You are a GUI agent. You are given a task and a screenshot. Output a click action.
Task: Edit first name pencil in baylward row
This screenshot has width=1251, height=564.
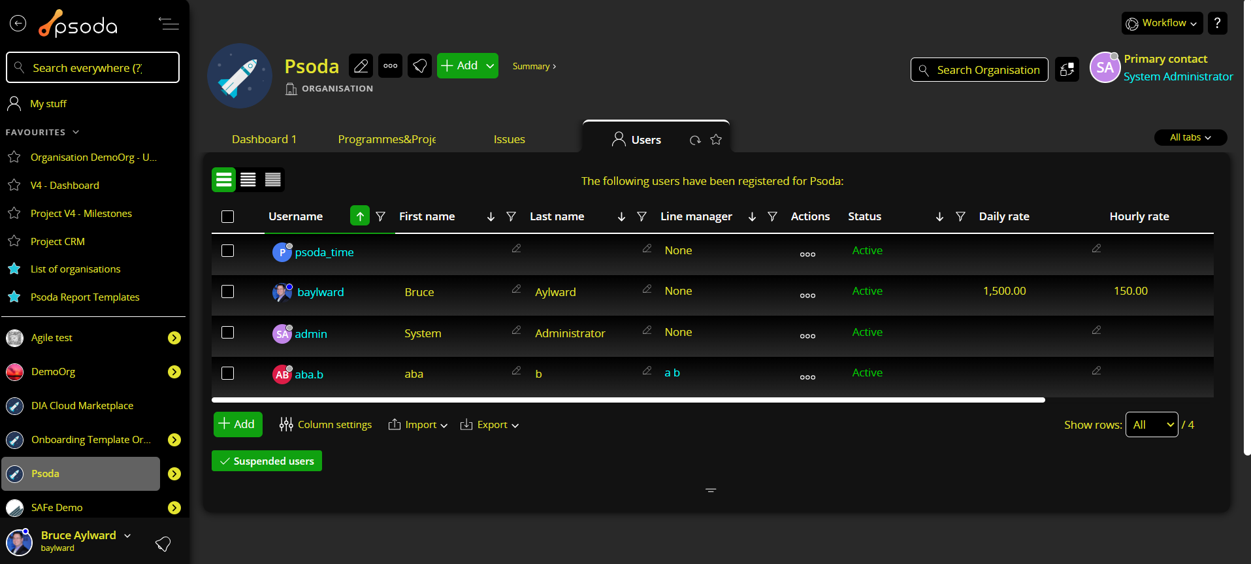[516, 289]
